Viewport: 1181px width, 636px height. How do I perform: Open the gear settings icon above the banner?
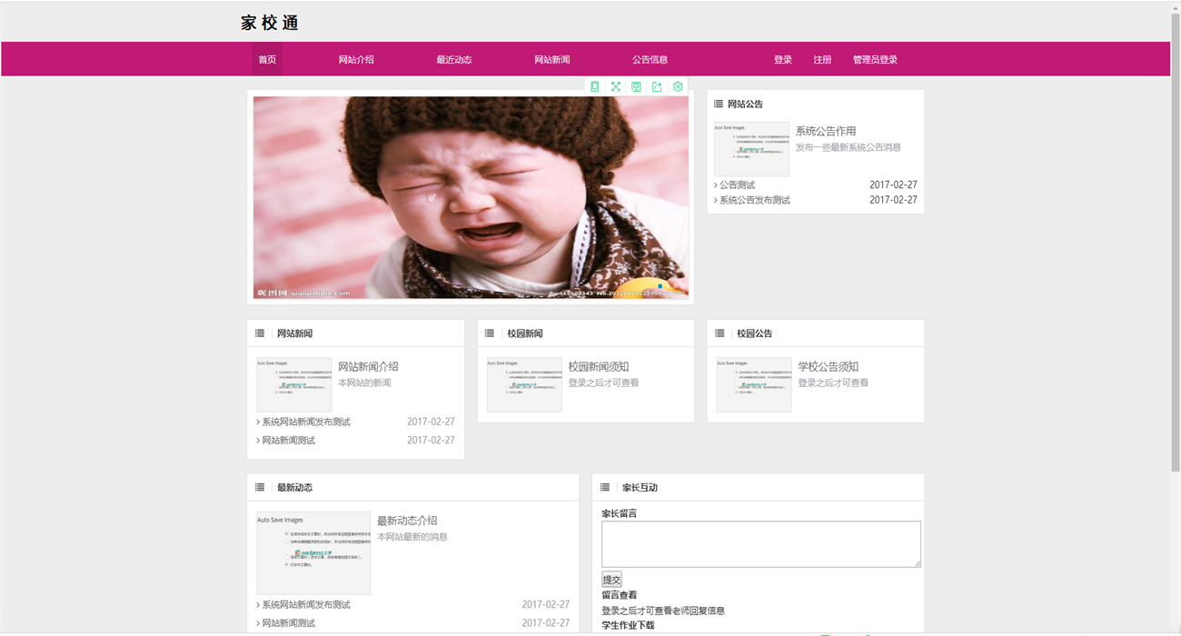(678, 86)
